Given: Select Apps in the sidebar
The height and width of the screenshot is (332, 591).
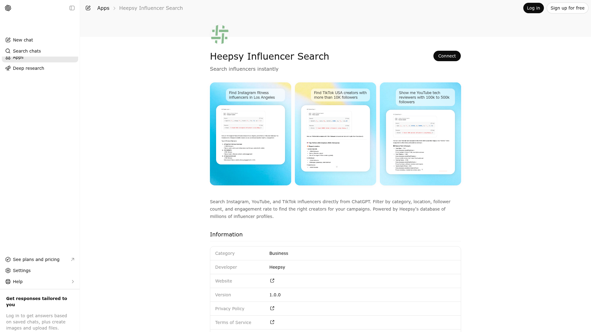Looking at the screenshot, I should (40, 58).
